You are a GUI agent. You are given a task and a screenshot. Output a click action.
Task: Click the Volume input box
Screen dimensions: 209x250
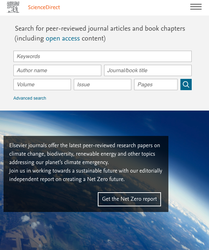click(x=42, y=85)
